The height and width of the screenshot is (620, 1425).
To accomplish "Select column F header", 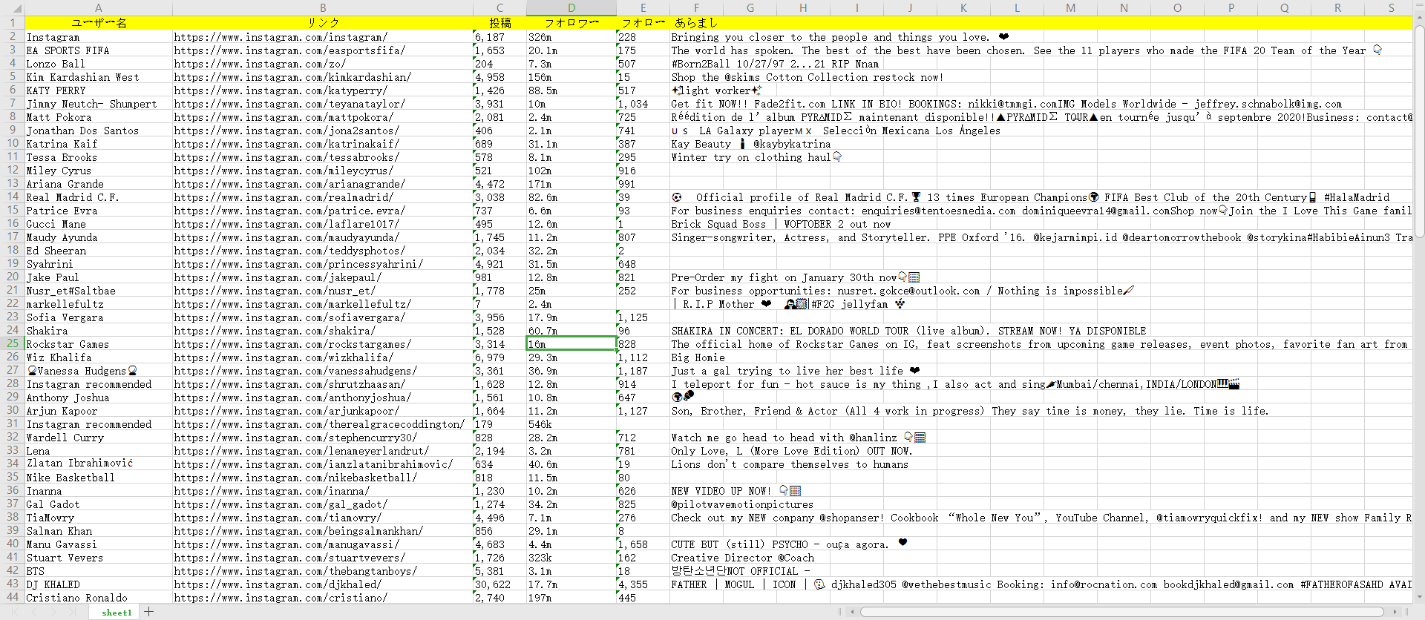I will (696, 7).
